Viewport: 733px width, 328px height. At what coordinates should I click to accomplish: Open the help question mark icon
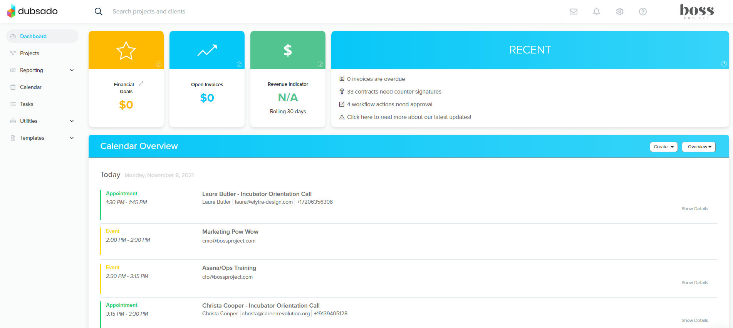643,12
